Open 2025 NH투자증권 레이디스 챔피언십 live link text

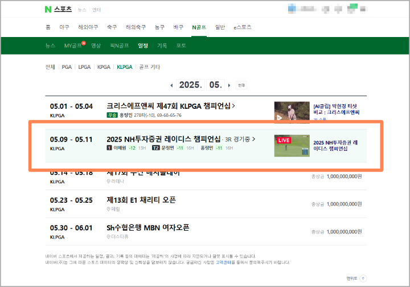(335, 146)
